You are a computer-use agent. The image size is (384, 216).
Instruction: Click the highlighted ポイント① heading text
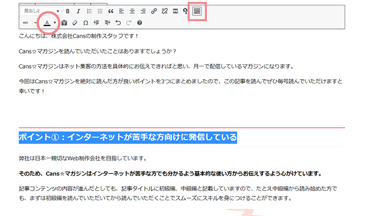coord(128,137)
